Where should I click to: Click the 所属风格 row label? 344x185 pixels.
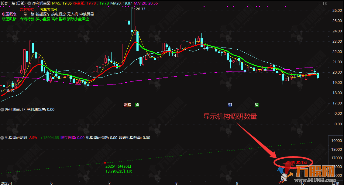[x=9, y=19]
